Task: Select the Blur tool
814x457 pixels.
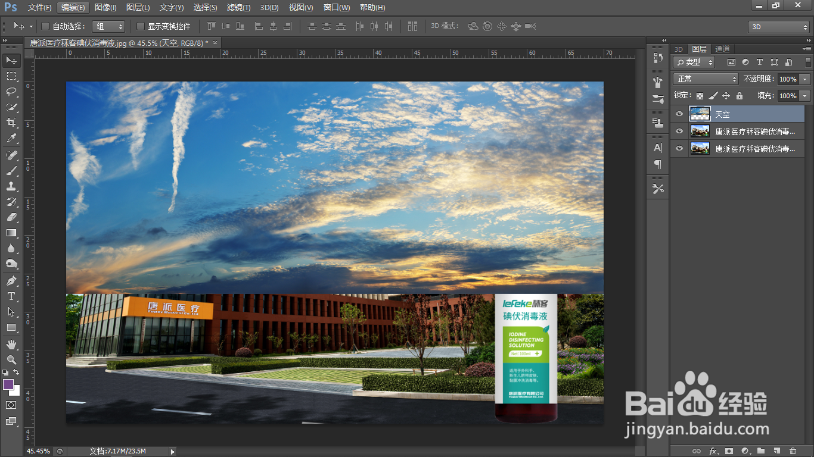Action: click(11, 248)
